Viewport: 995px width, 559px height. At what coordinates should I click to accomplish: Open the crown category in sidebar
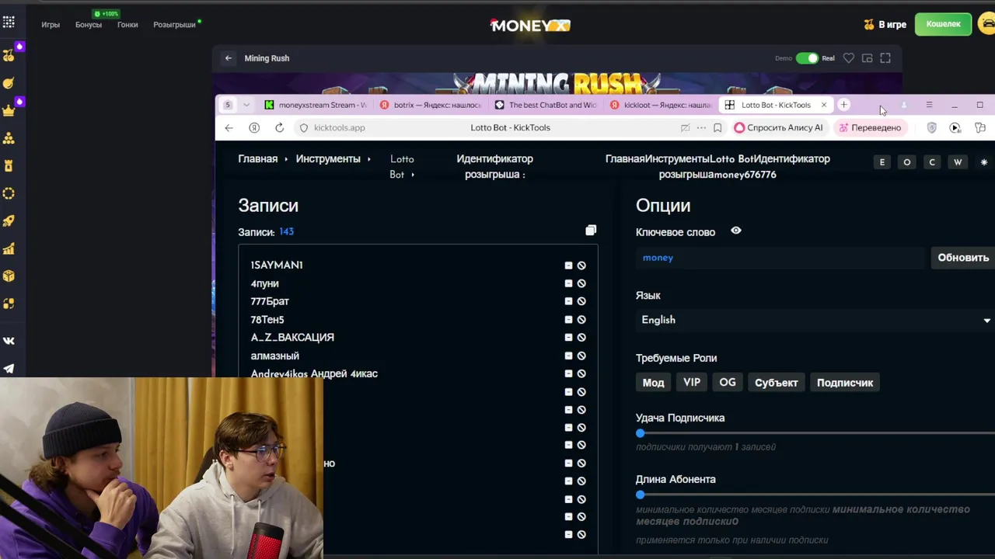[9, 110]
